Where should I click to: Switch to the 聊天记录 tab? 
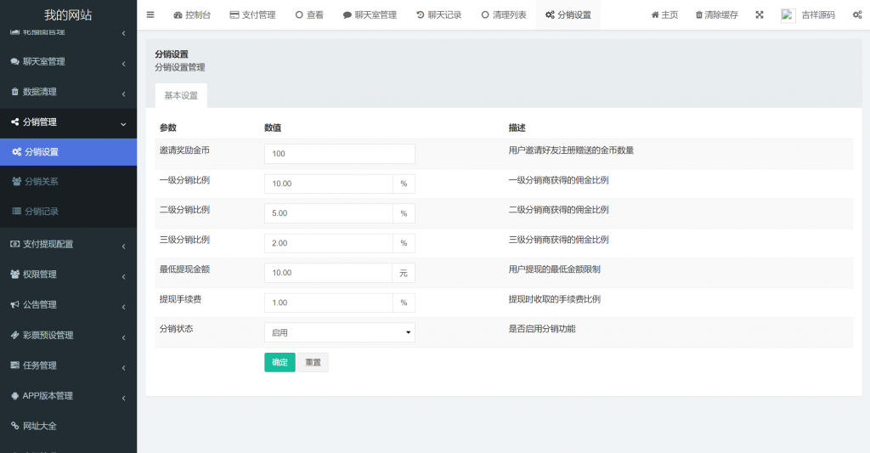point(438,14)
